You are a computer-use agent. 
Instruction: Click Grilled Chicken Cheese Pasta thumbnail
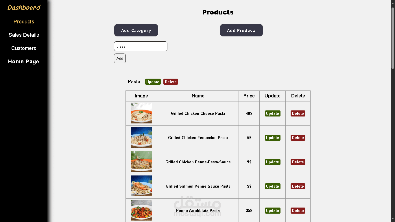(141, 113)
